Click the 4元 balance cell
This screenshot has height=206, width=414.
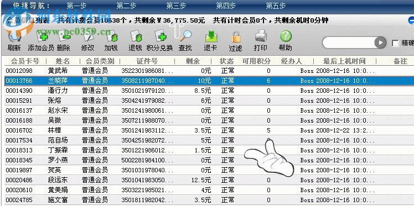coord(206,190)
